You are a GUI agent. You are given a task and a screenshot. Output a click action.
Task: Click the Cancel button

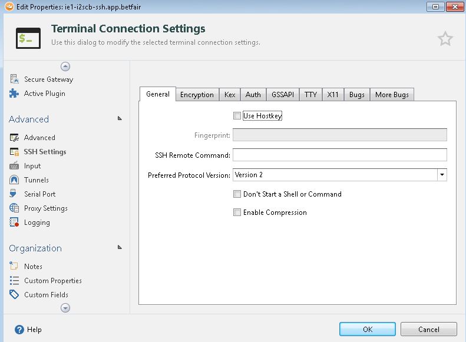coord(428,330)
